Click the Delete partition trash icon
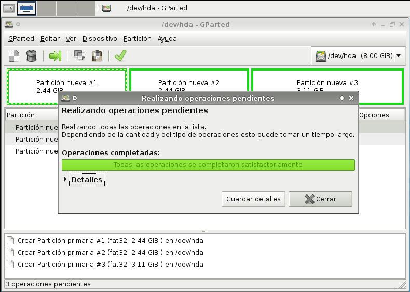410x292 pixels. point(32,55)
